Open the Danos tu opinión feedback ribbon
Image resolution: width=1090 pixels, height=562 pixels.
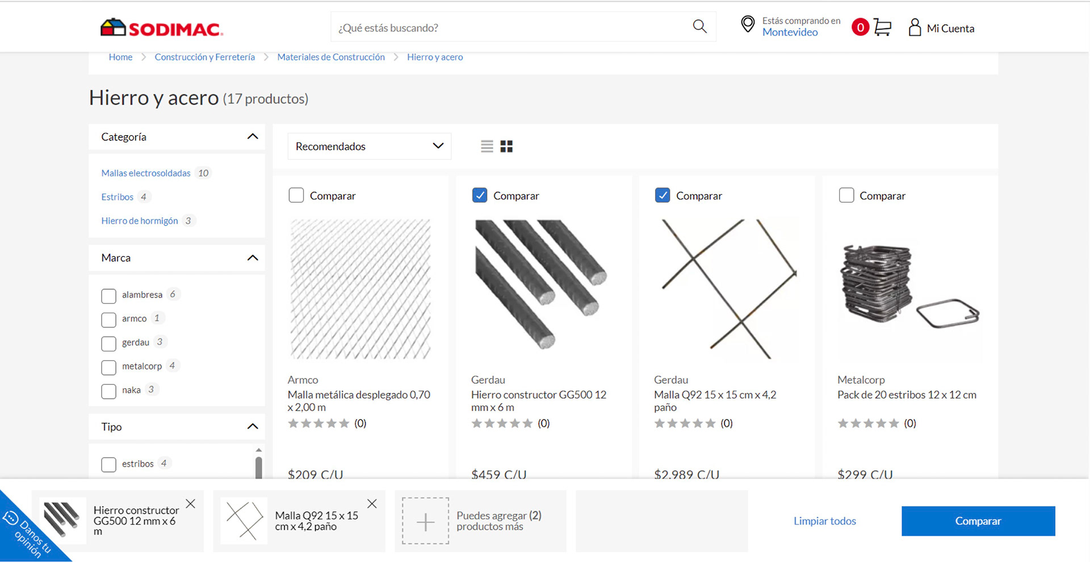click(x=28, y=534)
